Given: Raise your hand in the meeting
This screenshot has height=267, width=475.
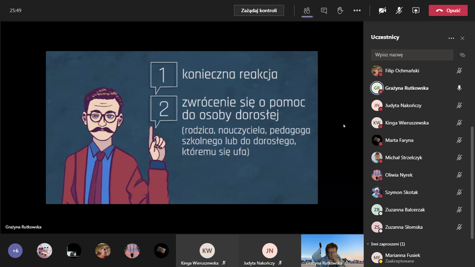Looking at the screenshot, I should click(340, 10).
